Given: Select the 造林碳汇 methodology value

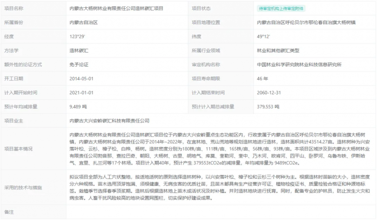Looking at the screenshot, I should (x=79, y=51).
